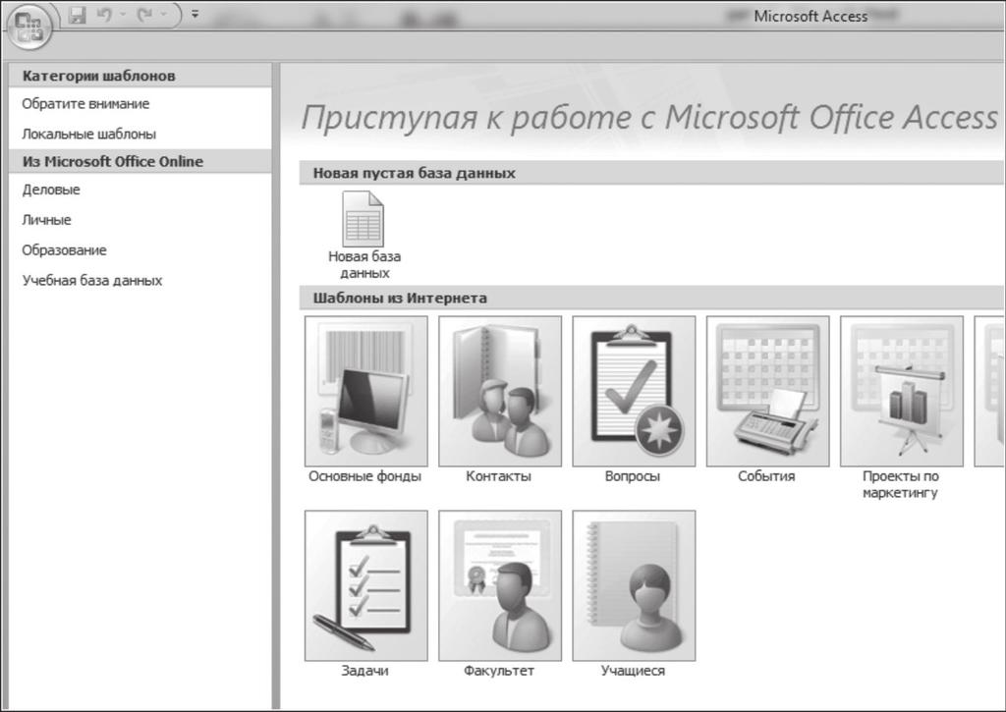This screenshot has width=1006, height=712.
Task: Click the Шаблоны из Интернета heading
Action: [x=400, y=299]
